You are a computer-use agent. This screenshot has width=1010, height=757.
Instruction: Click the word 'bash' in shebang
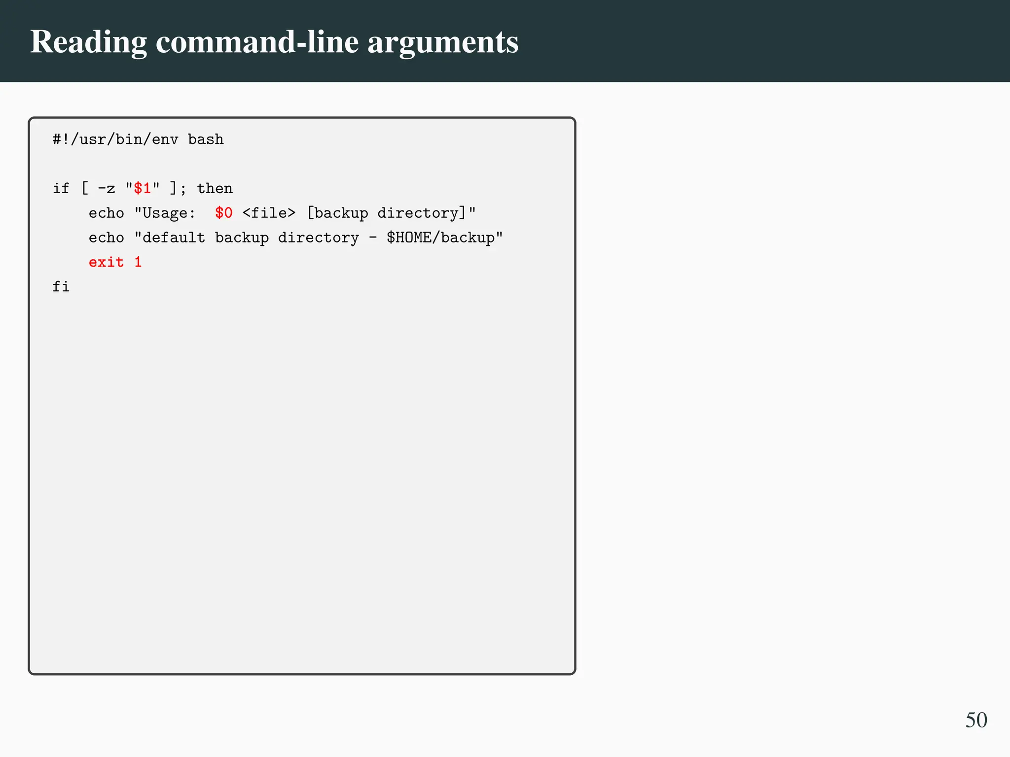click(206, 139)
